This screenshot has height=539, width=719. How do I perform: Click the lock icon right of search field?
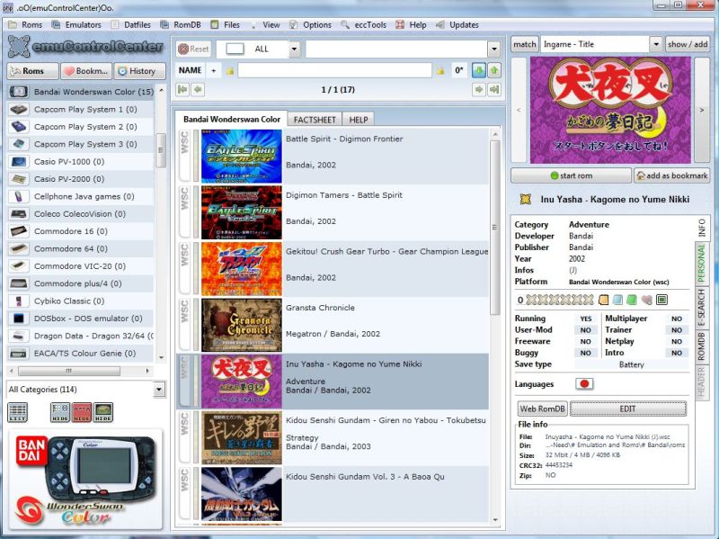pyautogui.click(x=440, y=71)
